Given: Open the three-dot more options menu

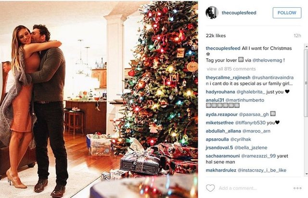Looking at the screenshot, I should 297,188.
